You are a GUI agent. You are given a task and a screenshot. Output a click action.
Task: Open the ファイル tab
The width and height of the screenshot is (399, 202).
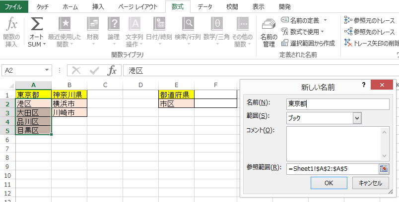[x=14, y=6]
